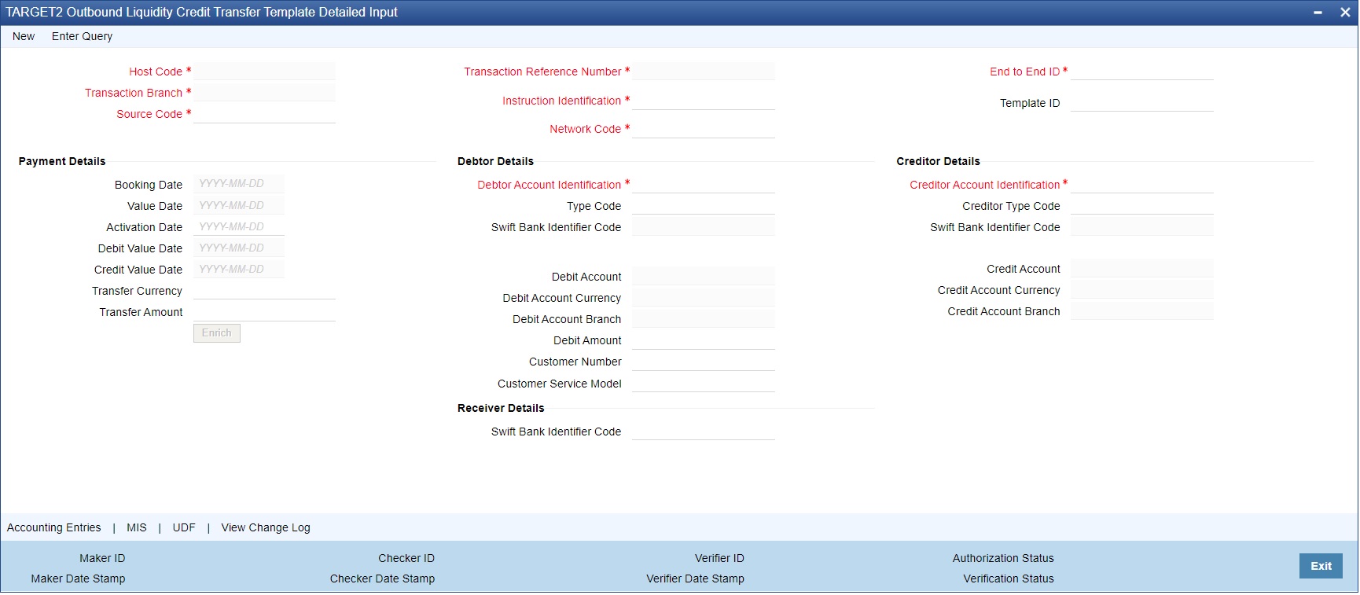The width and height of the screenshot is (1360, 595).
Task: Click the debtor Type Code field
Action: pyautogui.click(x=704, y=206)
